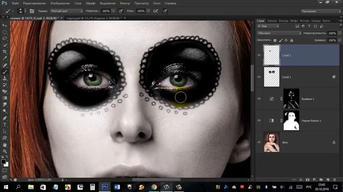
Task: Click the Кривые 1 layer mask thumbnail
Action: tap(291, 99)
